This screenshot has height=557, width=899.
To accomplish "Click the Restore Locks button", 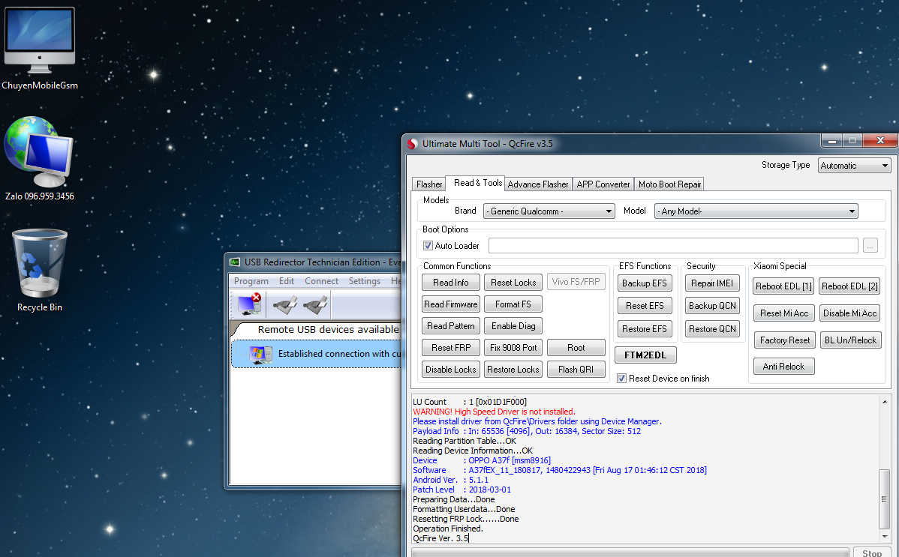I will 513,370.
